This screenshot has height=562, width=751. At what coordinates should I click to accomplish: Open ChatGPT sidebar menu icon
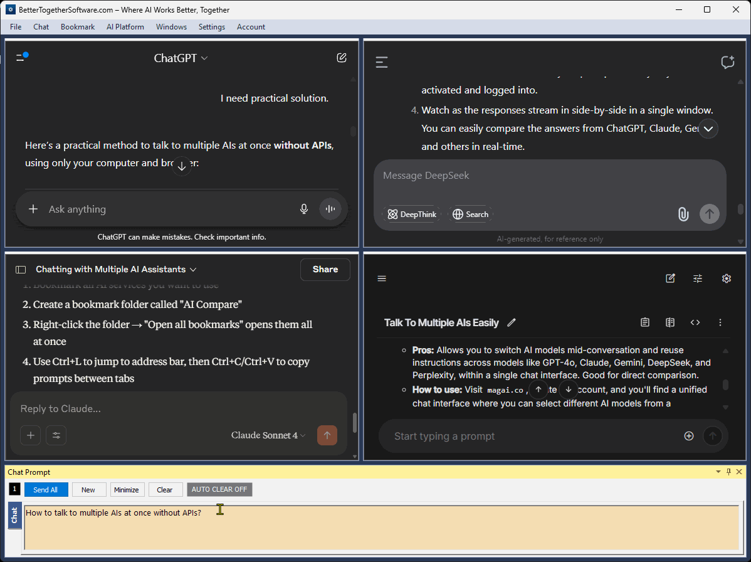[x=21, y=58]
